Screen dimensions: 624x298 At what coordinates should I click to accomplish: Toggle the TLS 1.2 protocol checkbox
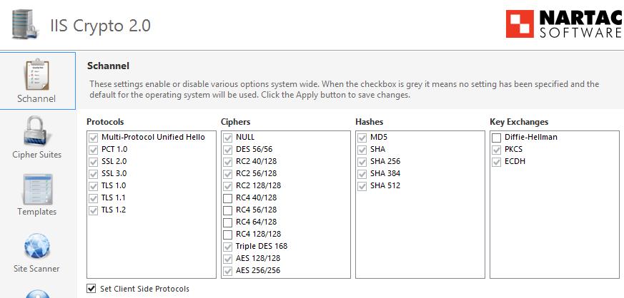[92, 210]
